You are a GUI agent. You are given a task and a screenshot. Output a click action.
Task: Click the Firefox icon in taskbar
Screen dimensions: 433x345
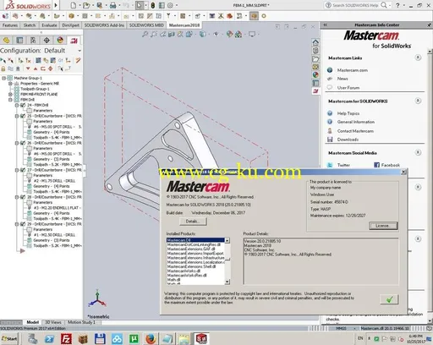[x=151, y=338]
